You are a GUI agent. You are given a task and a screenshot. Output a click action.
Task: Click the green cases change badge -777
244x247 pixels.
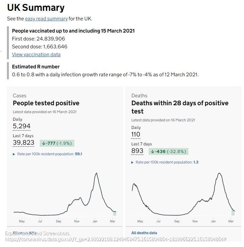(57, 143)
